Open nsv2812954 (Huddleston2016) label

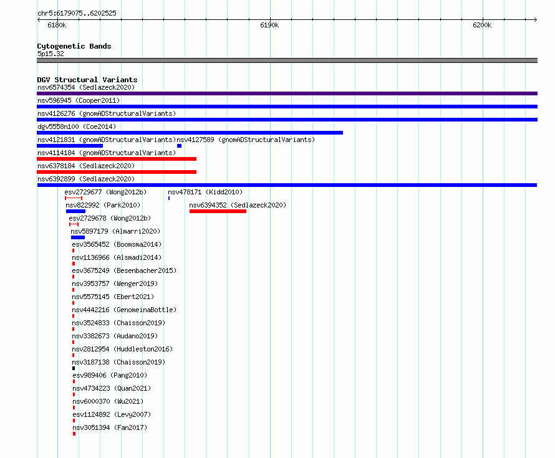(122, 349)
